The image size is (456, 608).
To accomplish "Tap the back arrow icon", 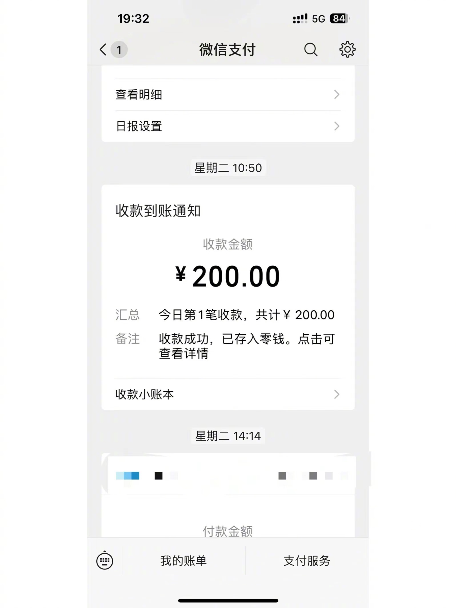I will [103, 50].
